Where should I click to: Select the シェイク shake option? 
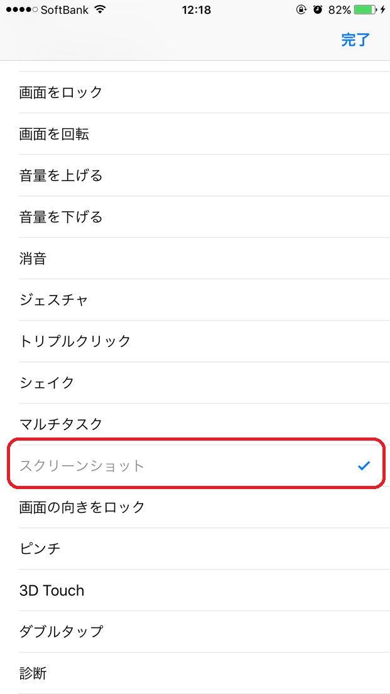[x=195, y=383]
